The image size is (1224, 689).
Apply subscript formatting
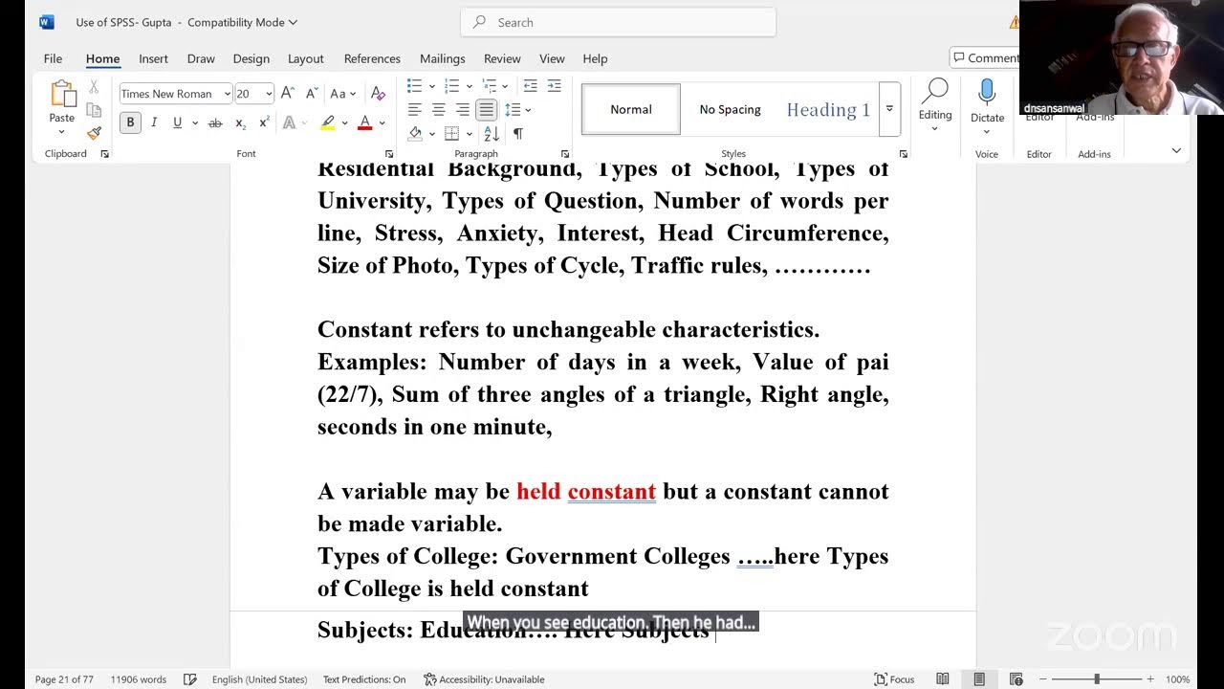[x=240, y=122]
